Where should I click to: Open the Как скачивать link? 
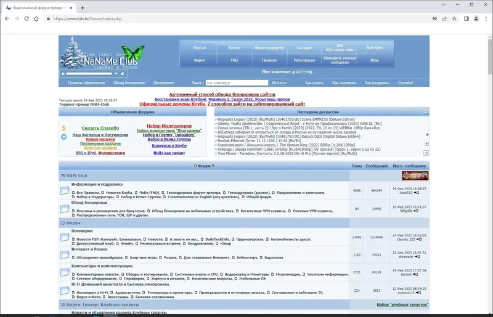[x=344, y=83]
